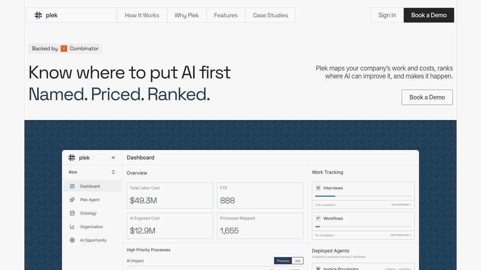This screenshot has width=481, height=270.
Task: Click the 888 FTE value
Action: (227, 200)
